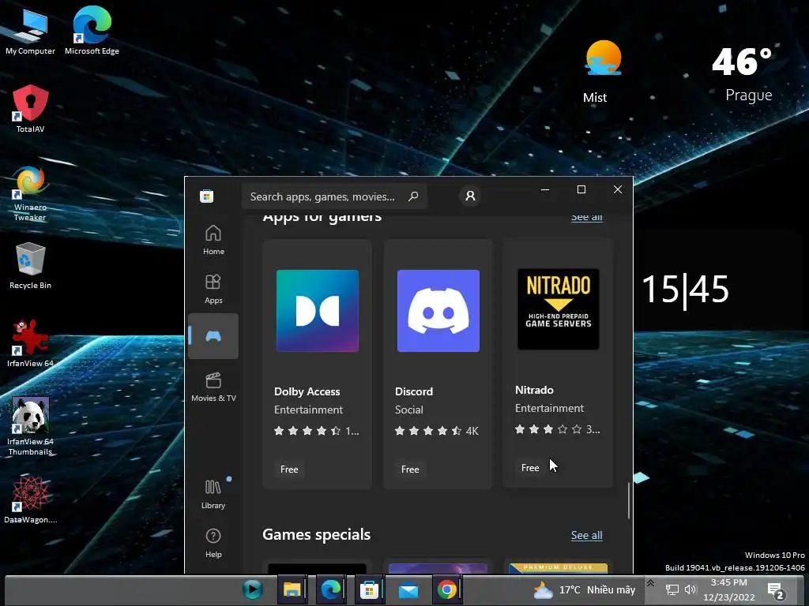The height and width of the screenshot is (606, 809).
Task: Click Dolby Access star rating
Action: pyautogui.click(x=316, y=431)
